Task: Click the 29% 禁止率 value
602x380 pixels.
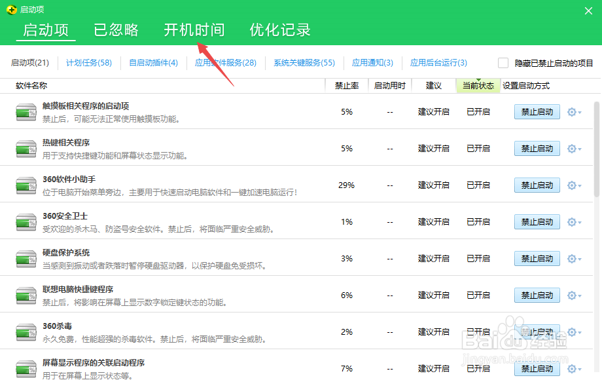Action: tap(346, 185)
